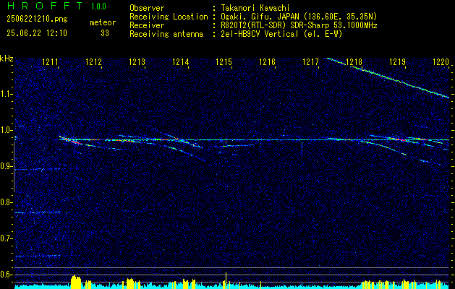Viewport: 455px width, 289px height.
Task: Click the Receiving antenna field label
Action: [166, 34]
